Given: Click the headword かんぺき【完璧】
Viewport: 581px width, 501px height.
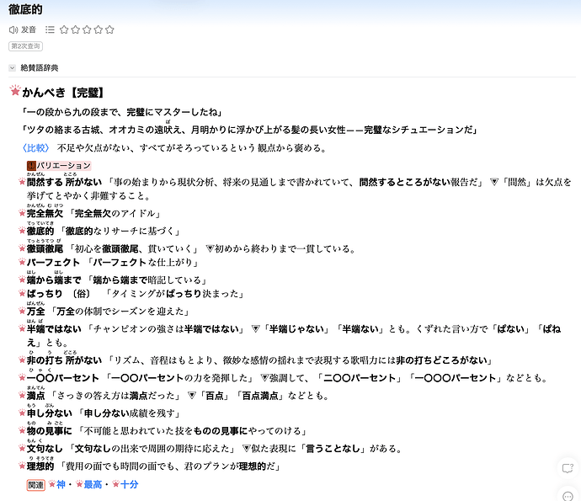Looking at the screenshot, I should [x=63, y=93].
